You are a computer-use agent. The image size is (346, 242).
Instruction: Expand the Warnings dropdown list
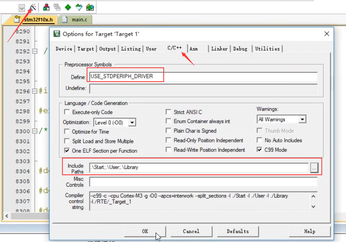(x=302, y=119)
